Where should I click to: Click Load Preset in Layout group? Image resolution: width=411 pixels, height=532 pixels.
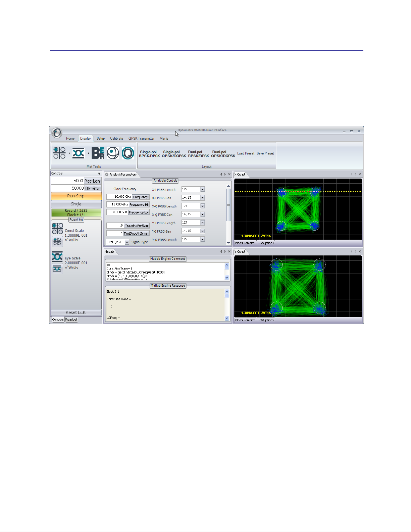coord(246,153)
